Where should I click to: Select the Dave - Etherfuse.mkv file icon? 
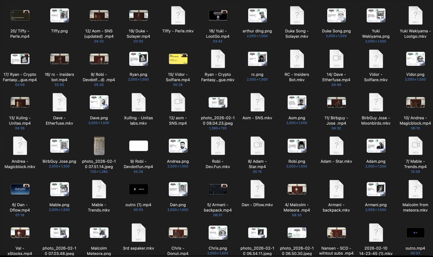60,103
